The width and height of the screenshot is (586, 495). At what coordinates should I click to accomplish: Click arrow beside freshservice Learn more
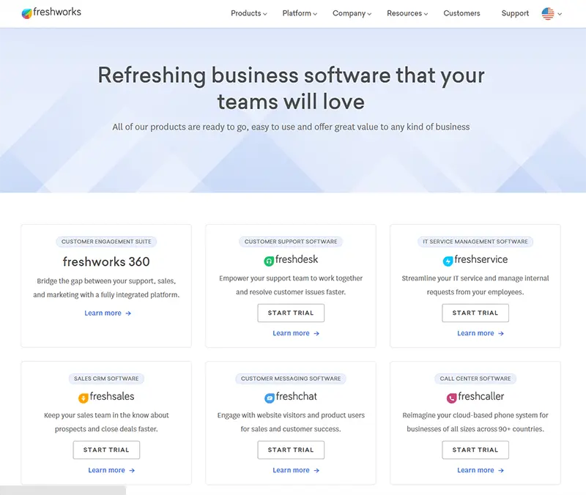[501, 334]
